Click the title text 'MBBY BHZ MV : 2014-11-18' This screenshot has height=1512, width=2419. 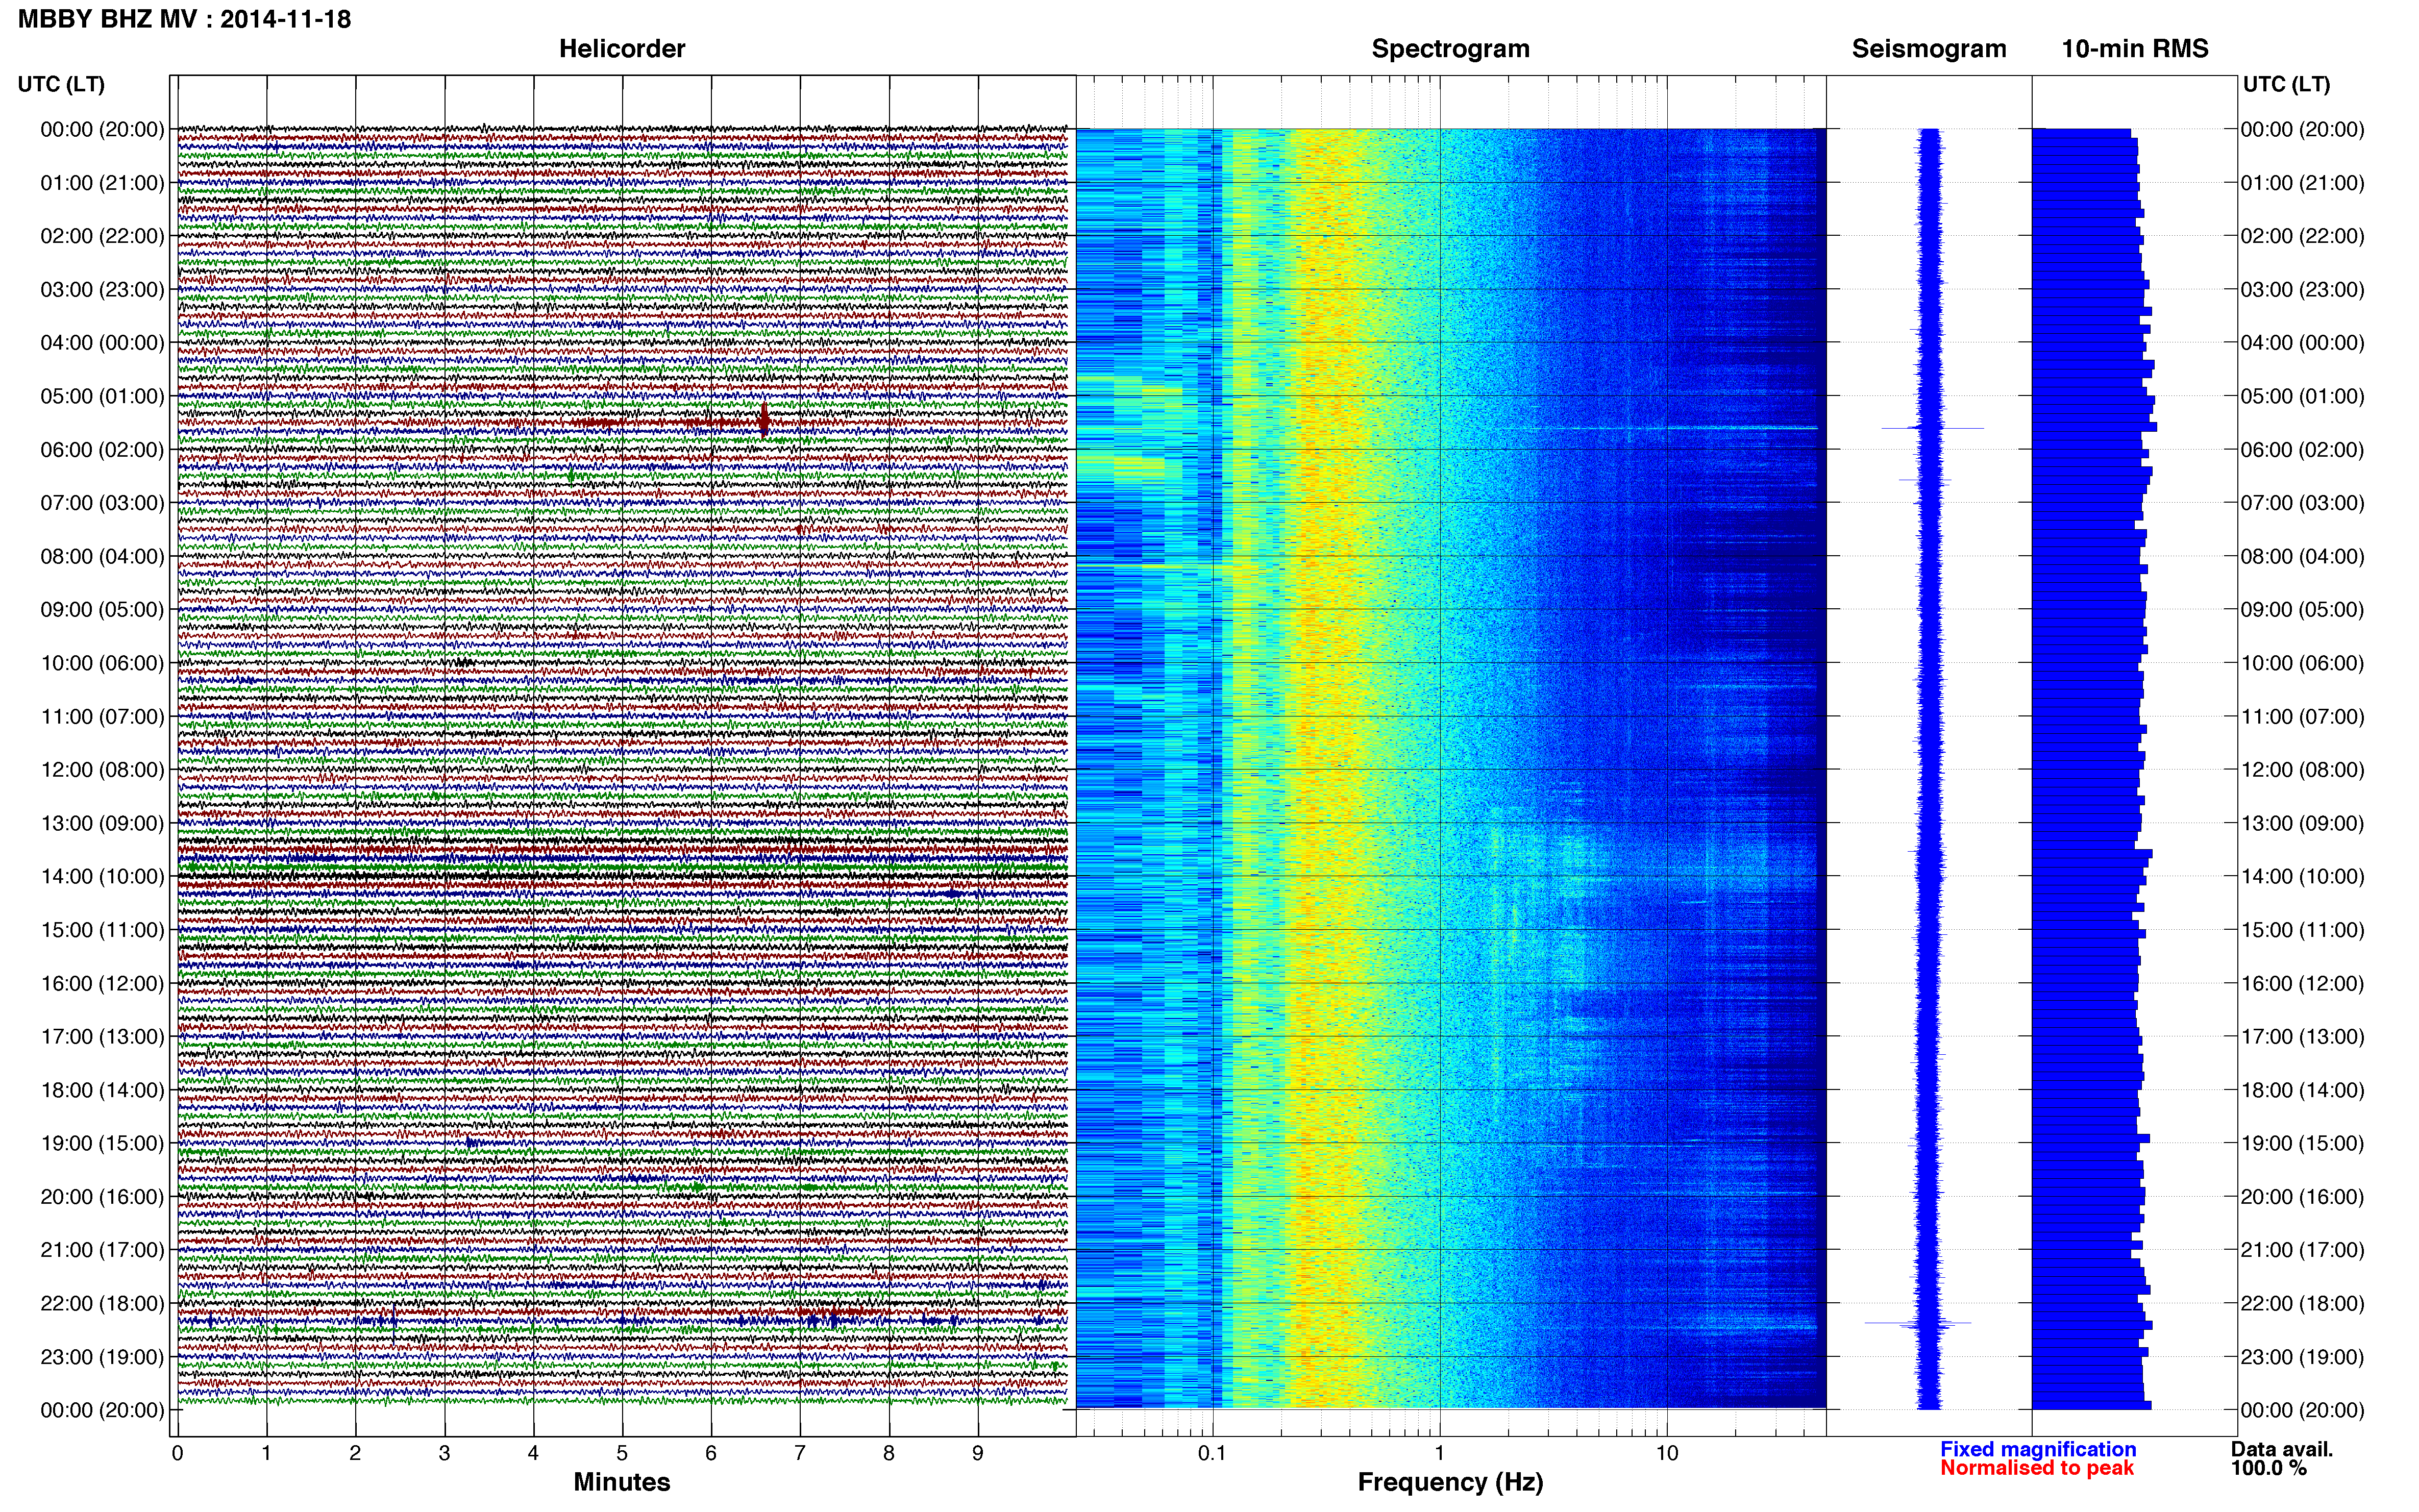coord(184,19)
